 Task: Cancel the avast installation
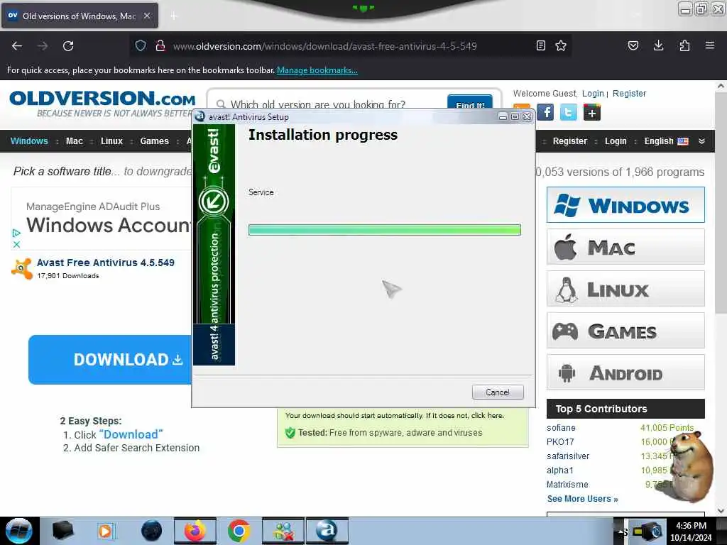tap(498, 392)
